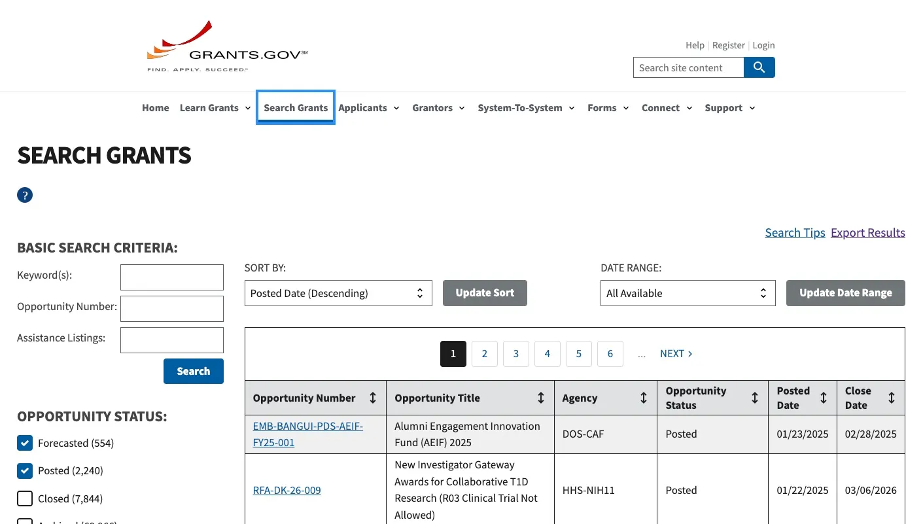
Task: Sort by Opportunity Status column arrows
Action: click(755, 398)
